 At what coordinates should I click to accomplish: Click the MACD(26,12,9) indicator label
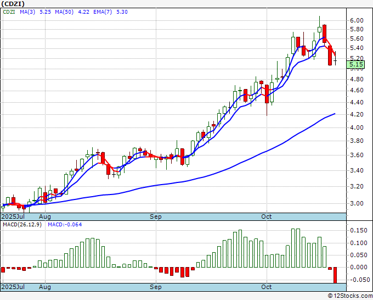(22, 225)
